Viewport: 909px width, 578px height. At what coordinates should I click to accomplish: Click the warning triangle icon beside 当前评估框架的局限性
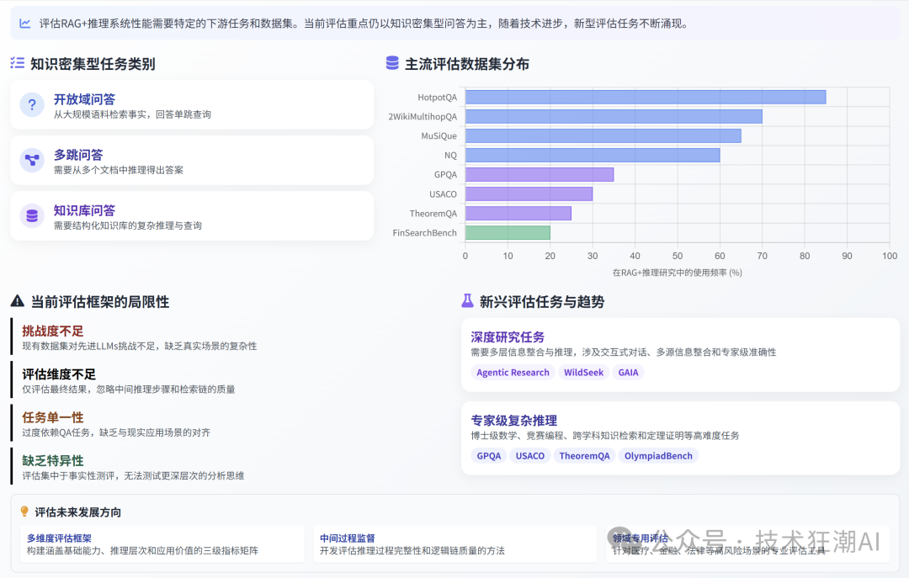tap(18, 301)
